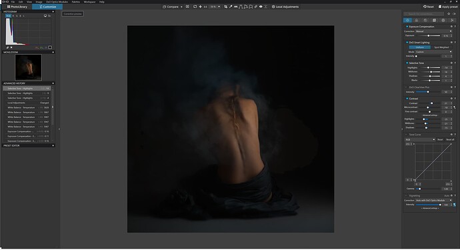Screen dimensions: 460x250
Task: Select the White Balance - Temperature 5828 entry
Action: click(x=27, y=108)
